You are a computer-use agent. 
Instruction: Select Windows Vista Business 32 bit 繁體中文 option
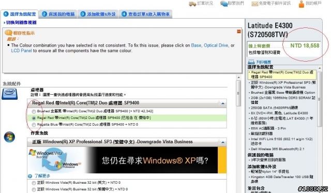(34, 189)
